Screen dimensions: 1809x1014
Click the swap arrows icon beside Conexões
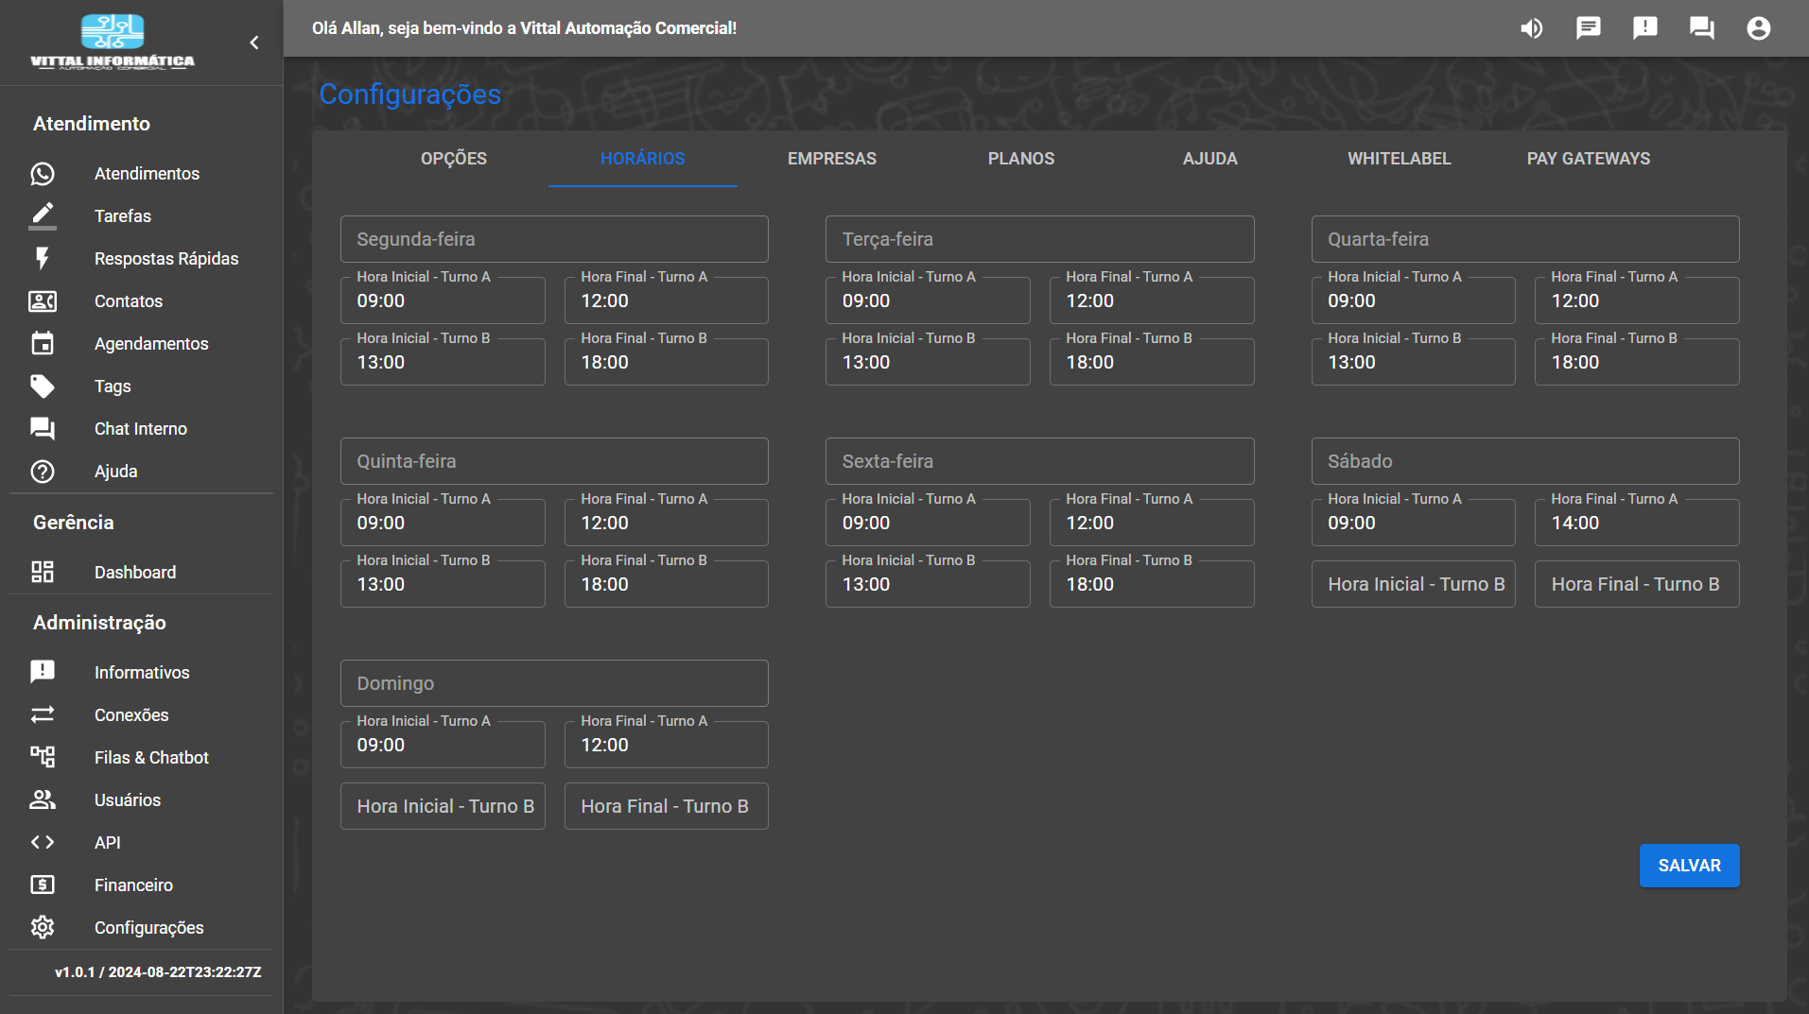(x=43, y=715)
